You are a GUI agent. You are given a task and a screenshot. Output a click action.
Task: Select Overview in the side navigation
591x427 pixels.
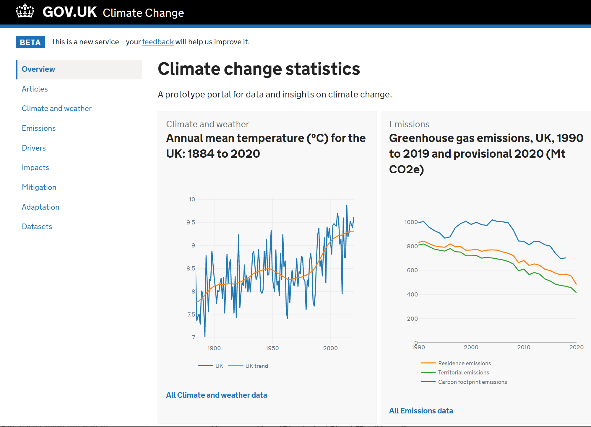pyautogui.click(x=38, y=69)
